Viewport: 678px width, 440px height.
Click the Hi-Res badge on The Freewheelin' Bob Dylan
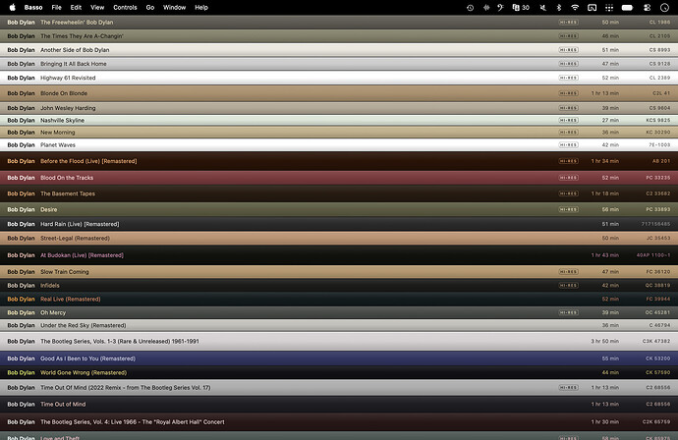tap(568, 22)
